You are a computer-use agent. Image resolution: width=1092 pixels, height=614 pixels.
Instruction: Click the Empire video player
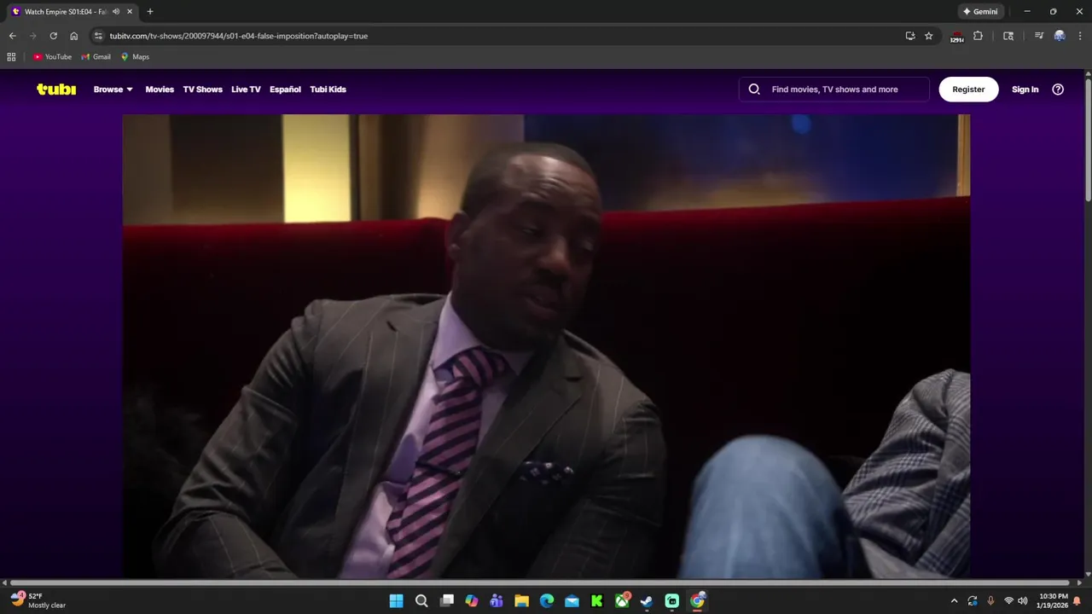pos(546,345)
